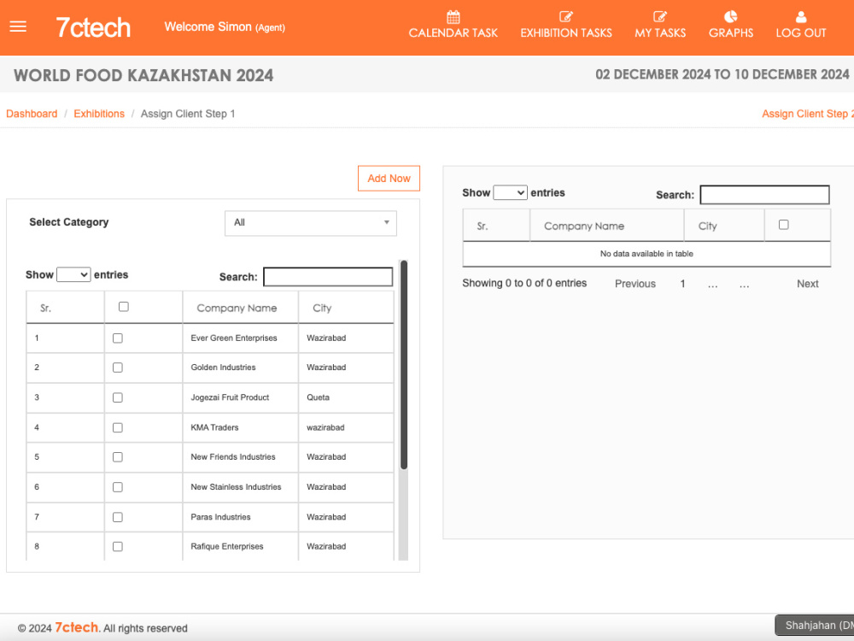
Task: Log out of the account
Action: (x=801, y=25)
